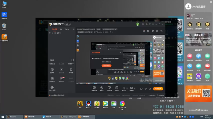
Task: Open 上车一起玩 tool
Action: pos(52,89)
